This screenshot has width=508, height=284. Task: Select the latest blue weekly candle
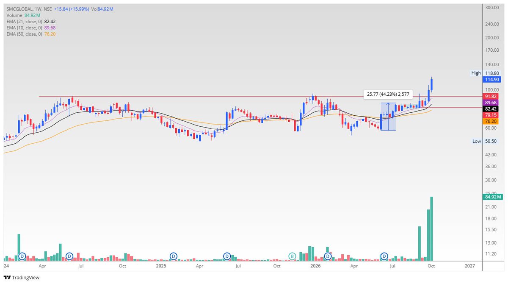[x=432, y=84]
